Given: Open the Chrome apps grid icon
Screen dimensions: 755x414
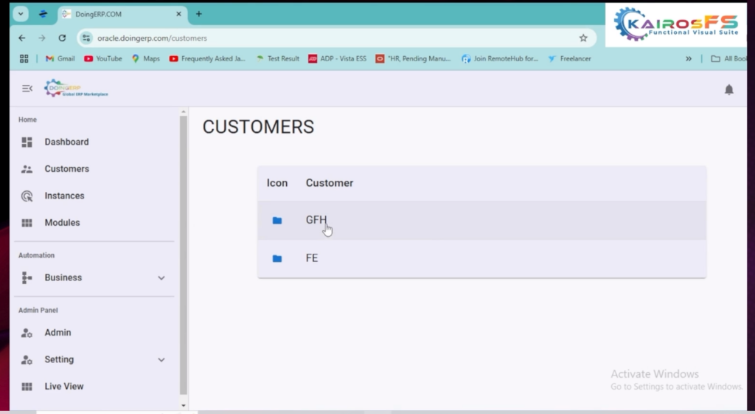Looking at the screenshot, I should [x=24, y=58].
